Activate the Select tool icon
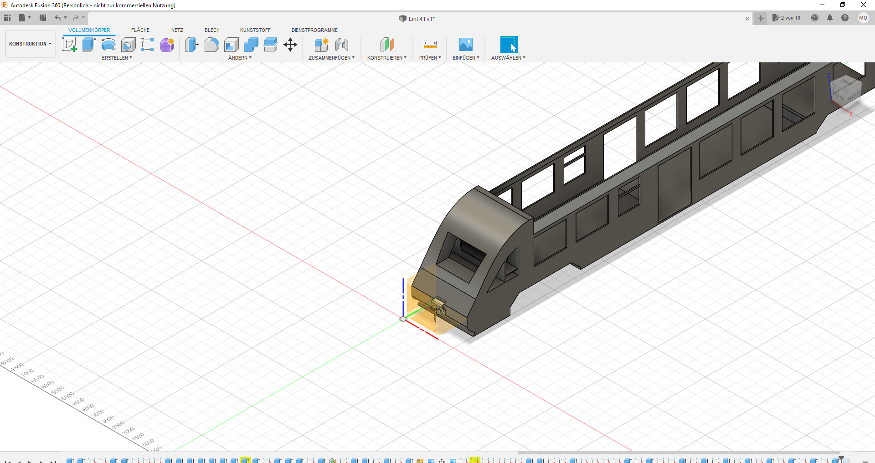875x463 pixels. tap(509, 45)
